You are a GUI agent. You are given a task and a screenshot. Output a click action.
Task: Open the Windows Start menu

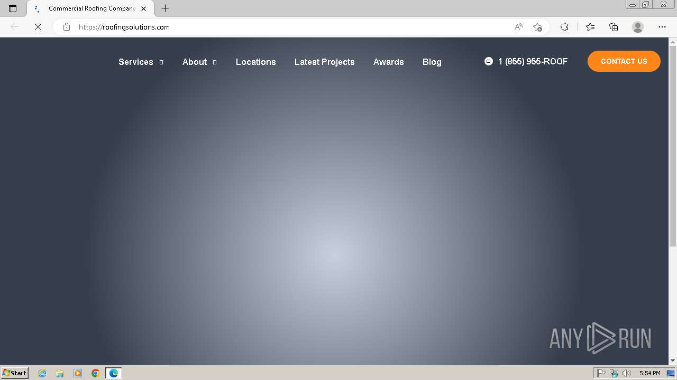[14, 373]
